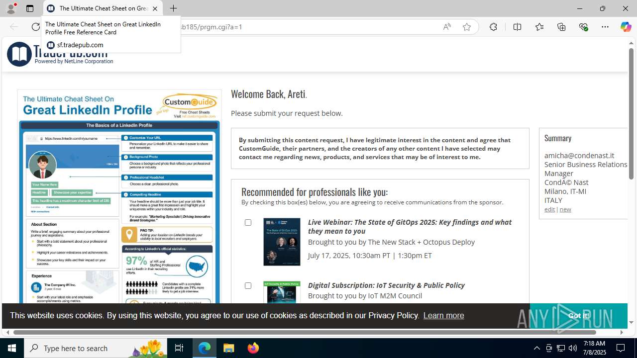
Task: Open Digital Subscription IoT Security title
Action: [x=386, y=285]
